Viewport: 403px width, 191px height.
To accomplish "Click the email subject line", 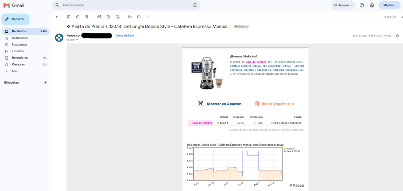I will pos(149,26).
